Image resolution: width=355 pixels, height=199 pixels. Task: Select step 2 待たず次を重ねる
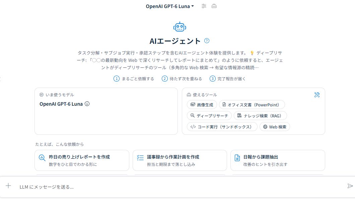point(182,79)
